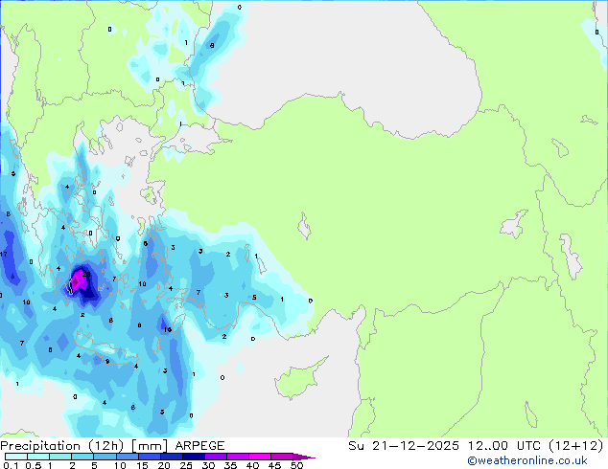Image resolution: width=608 pixels, height=469 pixels.
Task: Click the '12..00 UTC' time text
Action: (503, 446)
